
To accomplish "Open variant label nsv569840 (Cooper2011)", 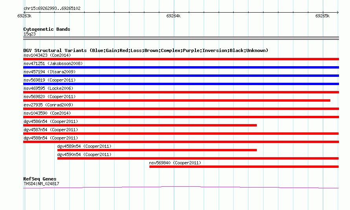I will (175, 163).
